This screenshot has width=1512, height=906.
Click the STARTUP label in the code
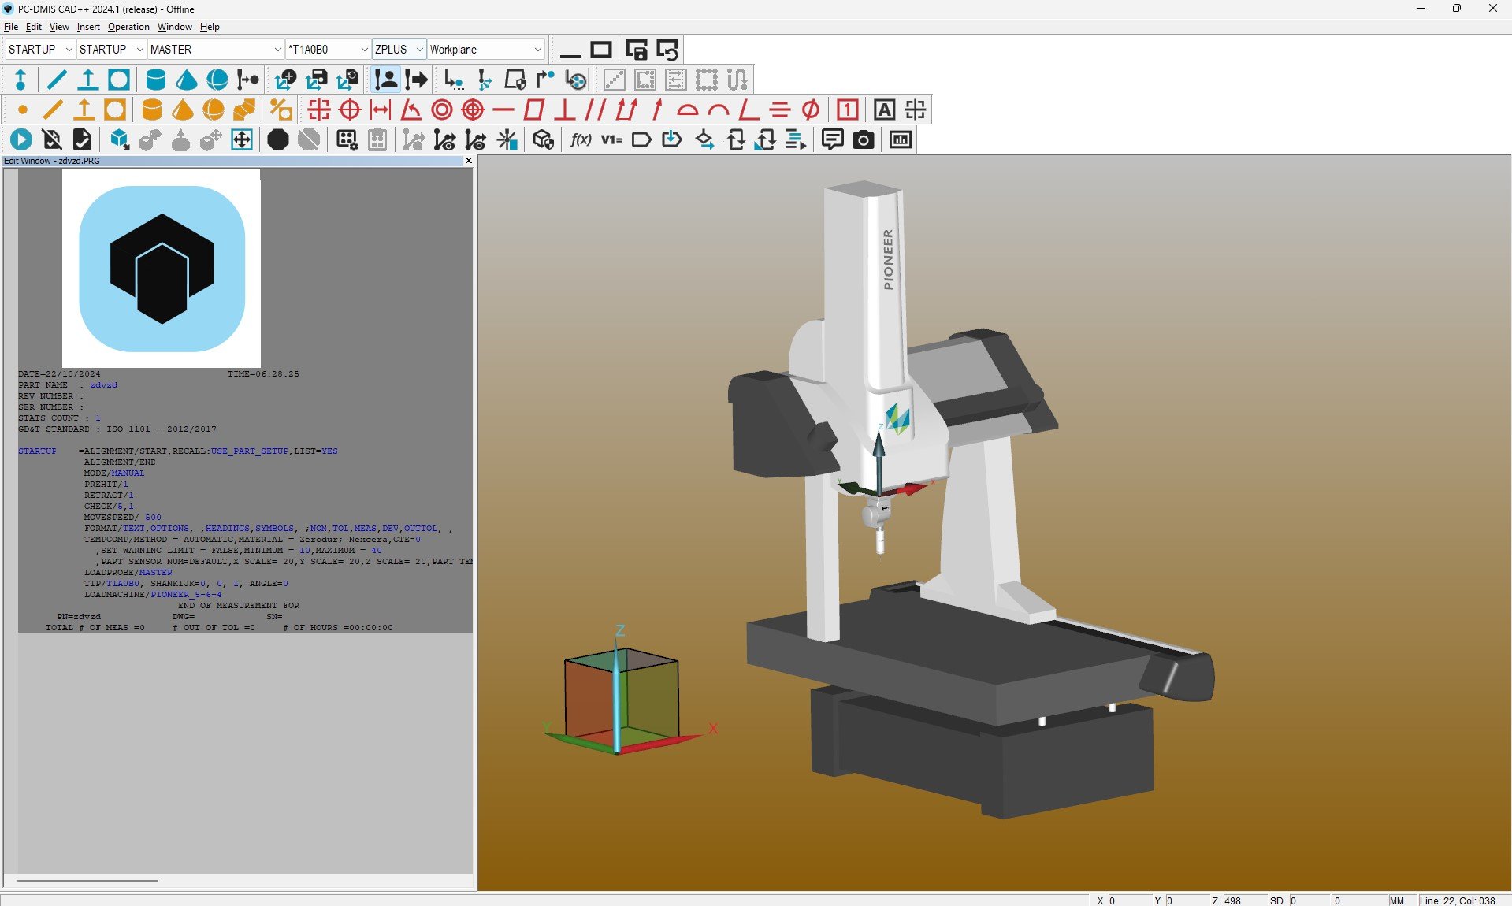click(38, 451)
